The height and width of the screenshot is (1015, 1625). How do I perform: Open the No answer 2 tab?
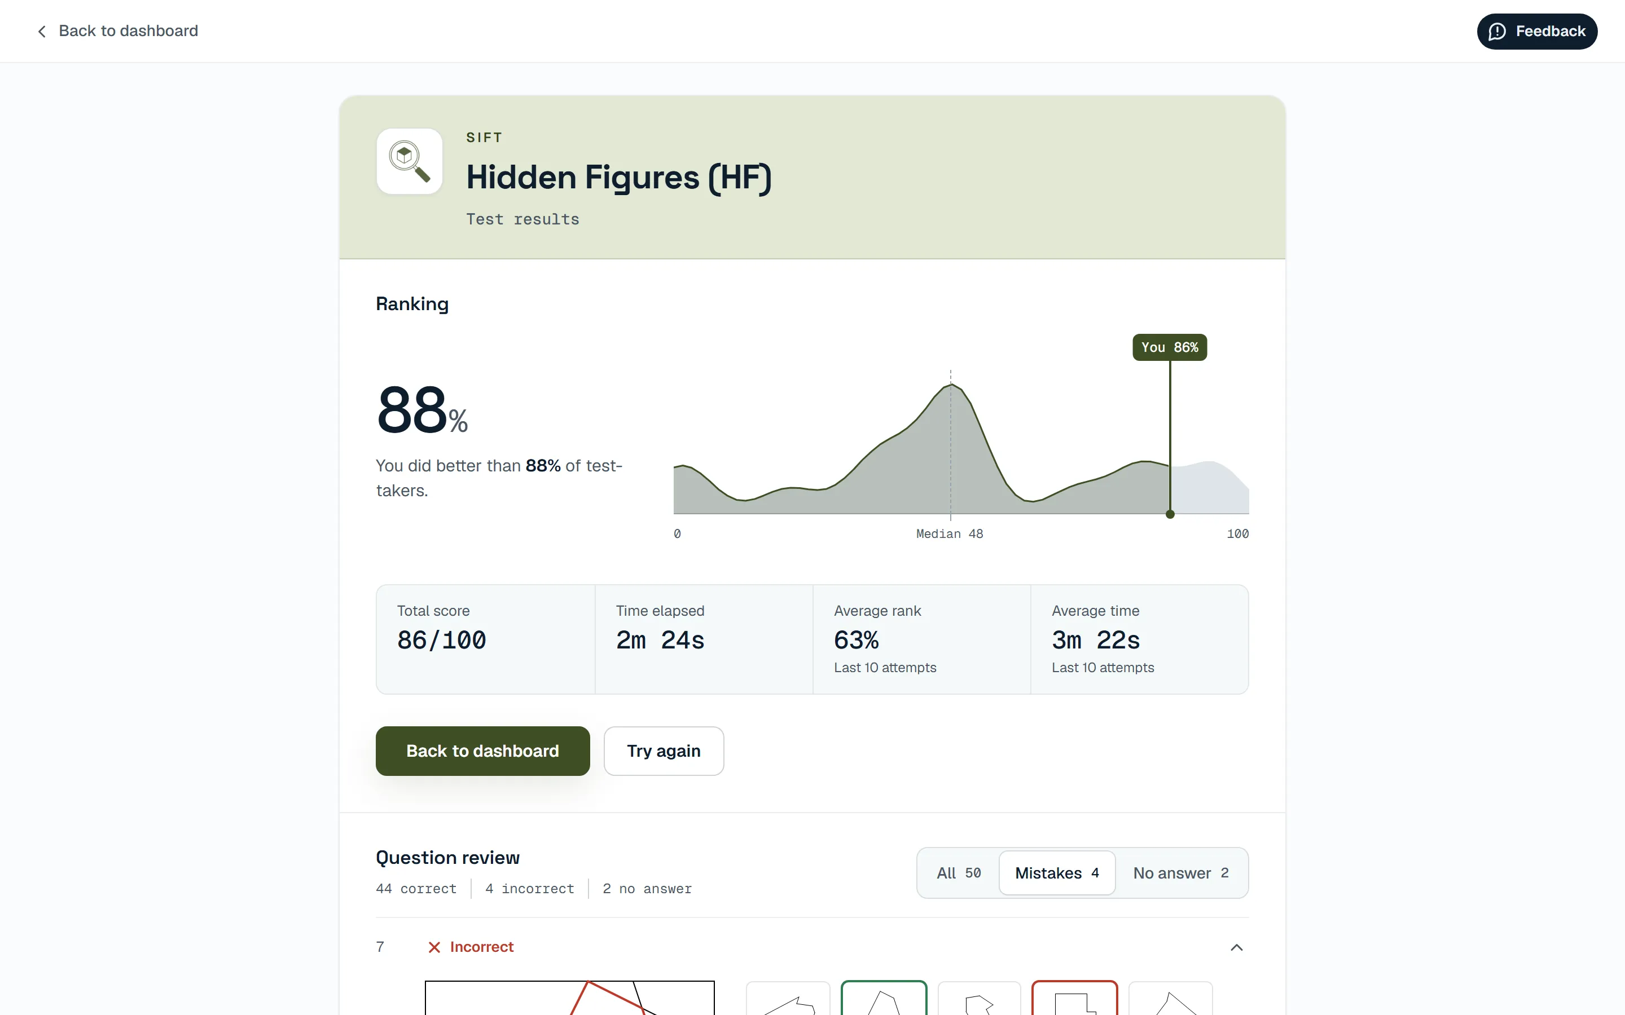[1180, 873]
